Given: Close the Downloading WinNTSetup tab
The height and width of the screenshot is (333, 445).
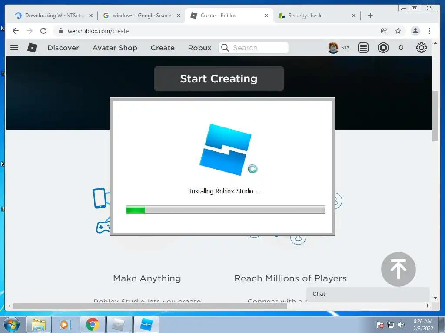Looking at the screenshot, I should tap(91, 16).
